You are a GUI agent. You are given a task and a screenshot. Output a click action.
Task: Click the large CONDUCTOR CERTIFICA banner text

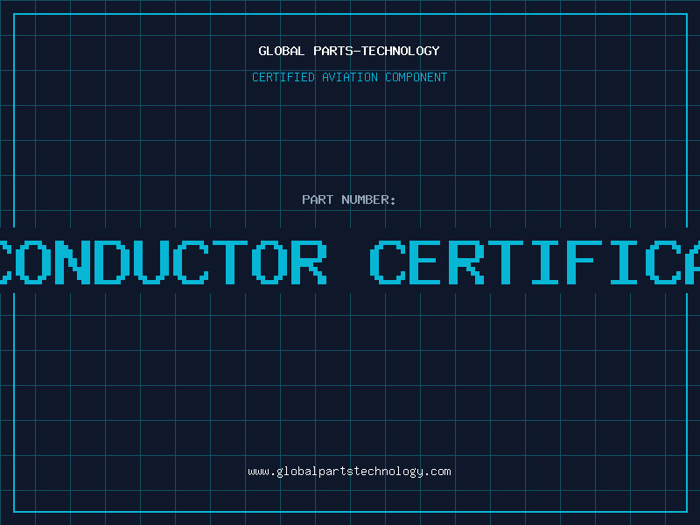tap(350, 262)
